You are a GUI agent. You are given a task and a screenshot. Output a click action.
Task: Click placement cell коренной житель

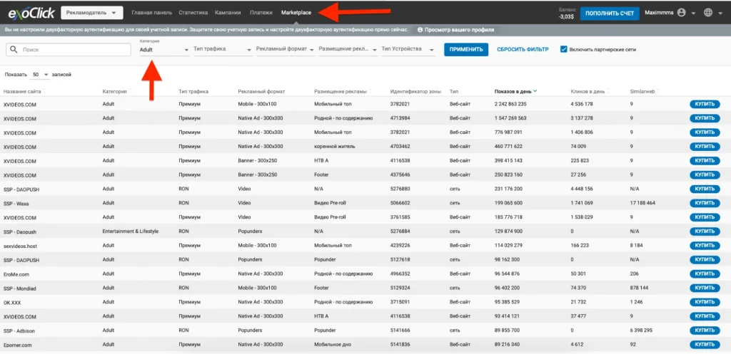click(335, 147)
